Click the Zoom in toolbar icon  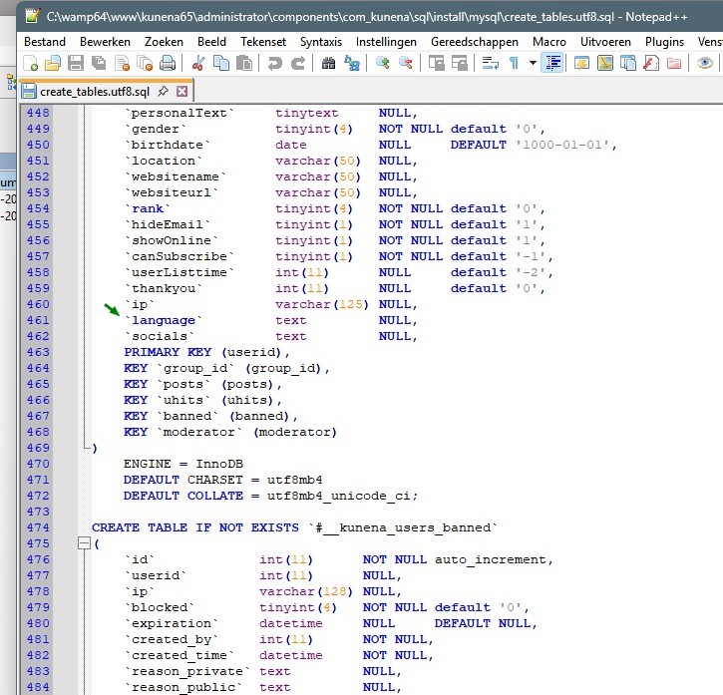pyautogui.click(x=383, y=63)
